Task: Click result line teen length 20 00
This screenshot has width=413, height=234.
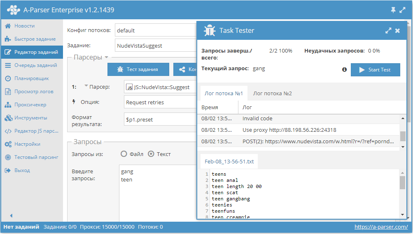Action: [x=236, y=186]
